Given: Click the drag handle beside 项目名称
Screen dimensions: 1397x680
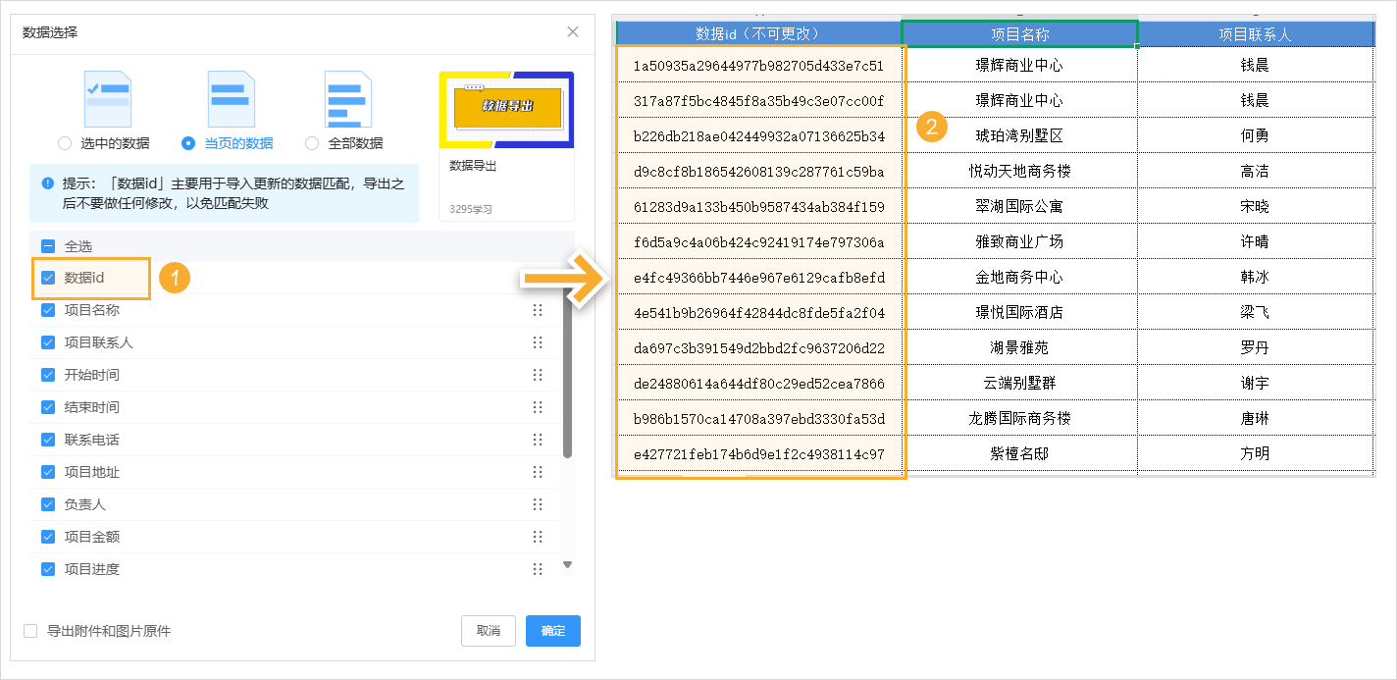Looking at the screenshot, I should (538, 310).
